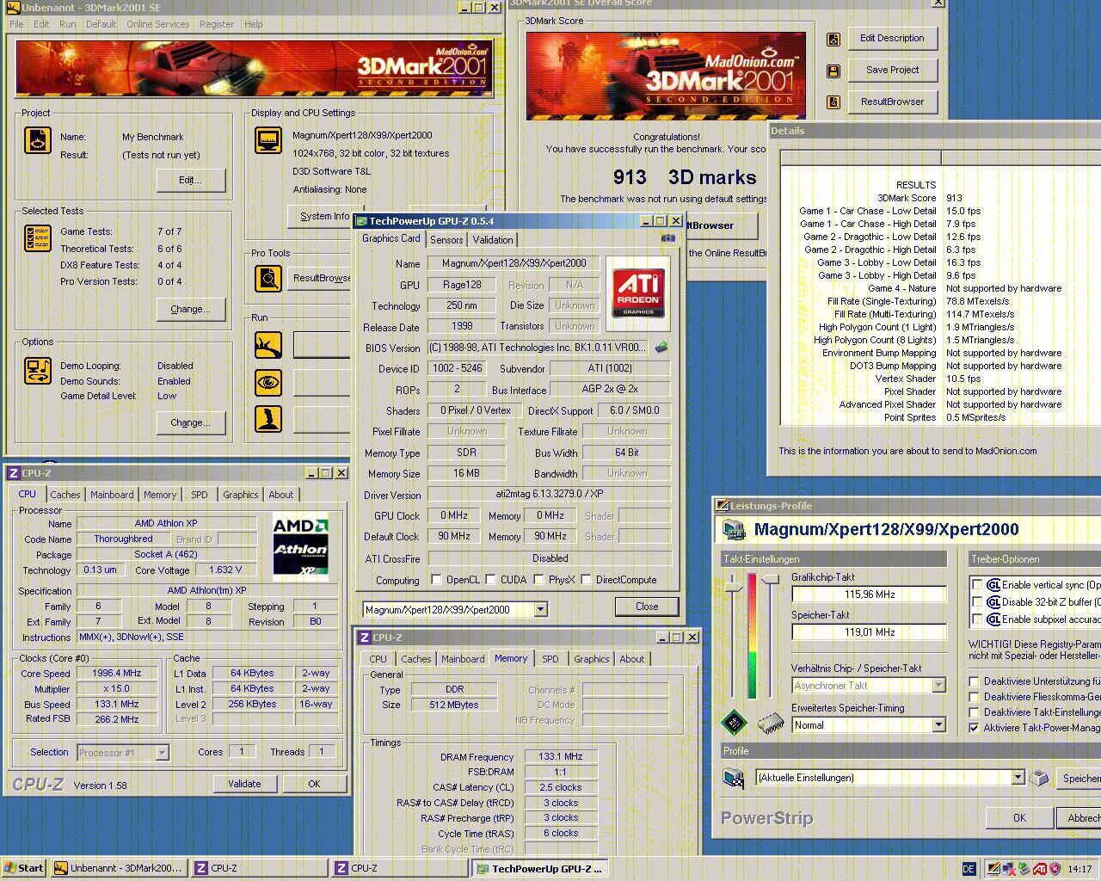Open CPU-Z Processor #1 selection dropdown
This screenshot has height=881, width=1101.
coord(162,753)
